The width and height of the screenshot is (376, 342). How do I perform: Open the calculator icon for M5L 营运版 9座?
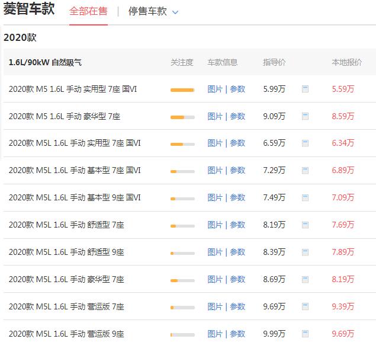[x=305, y=334]
